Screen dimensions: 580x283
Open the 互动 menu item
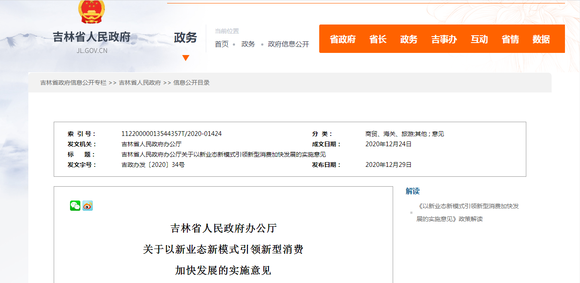click(x=479, y=39)
